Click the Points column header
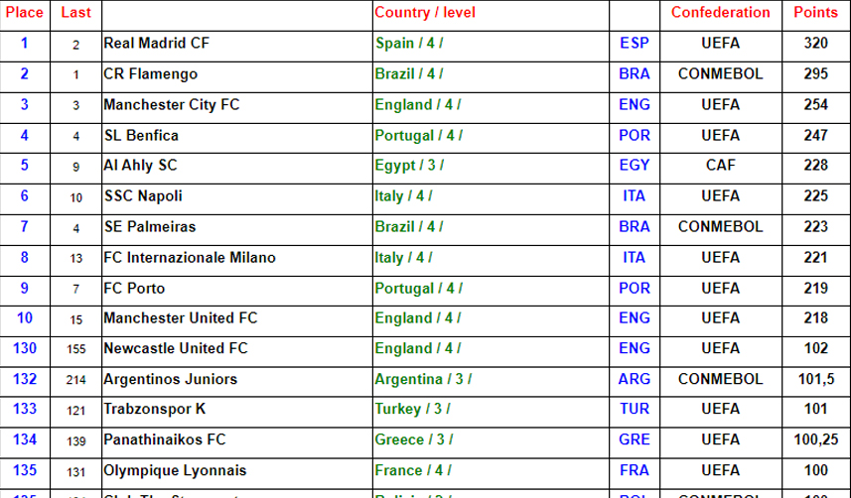The image size is (851, 498). coord(815,13)
